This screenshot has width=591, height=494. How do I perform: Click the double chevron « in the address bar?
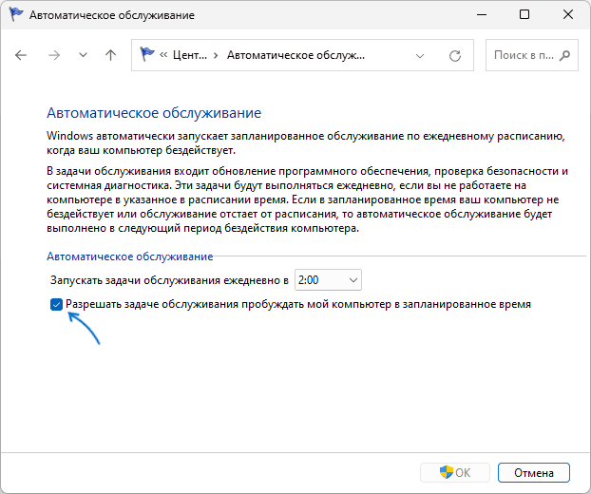tap(163, 55)
